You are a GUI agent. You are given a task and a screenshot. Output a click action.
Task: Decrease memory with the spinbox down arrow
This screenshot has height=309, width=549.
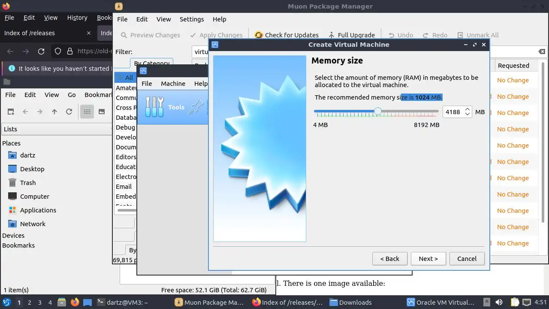(x=468, y=115)
